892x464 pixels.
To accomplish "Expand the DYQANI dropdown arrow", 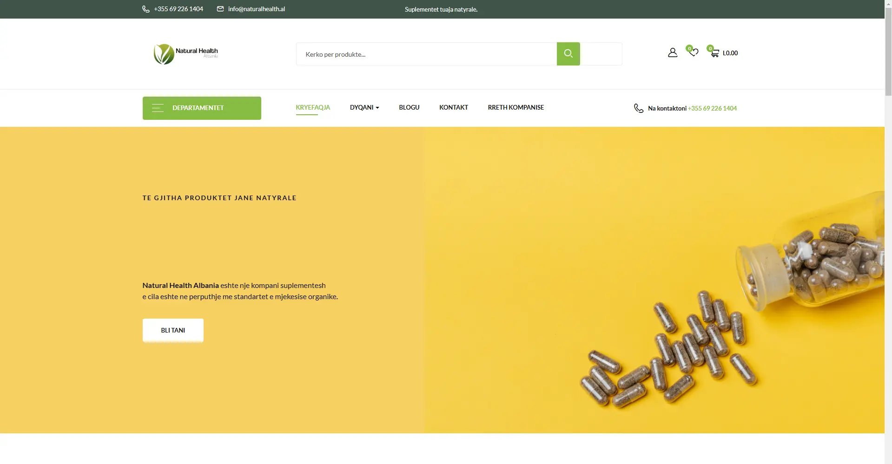I will [377, 108].
